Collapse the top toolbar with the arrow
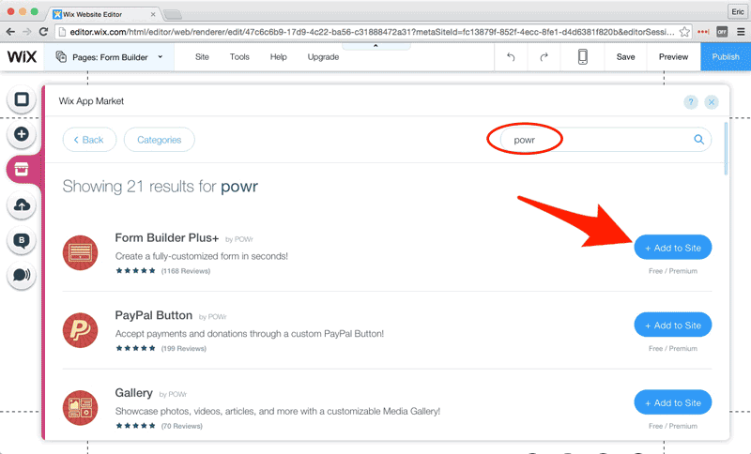 pos(376,46)
